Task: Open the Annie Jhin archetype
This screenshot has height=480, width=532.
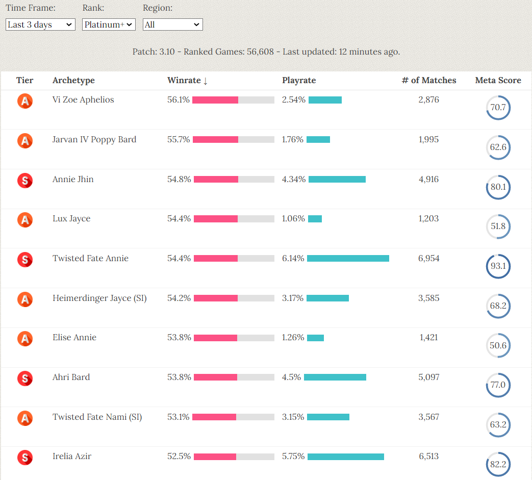Action: (73, 179)
